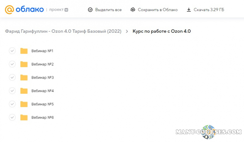Click the breadcrumb chevron separator
Image resolution: width=244 pixels, height=142 pixels.
127,31
